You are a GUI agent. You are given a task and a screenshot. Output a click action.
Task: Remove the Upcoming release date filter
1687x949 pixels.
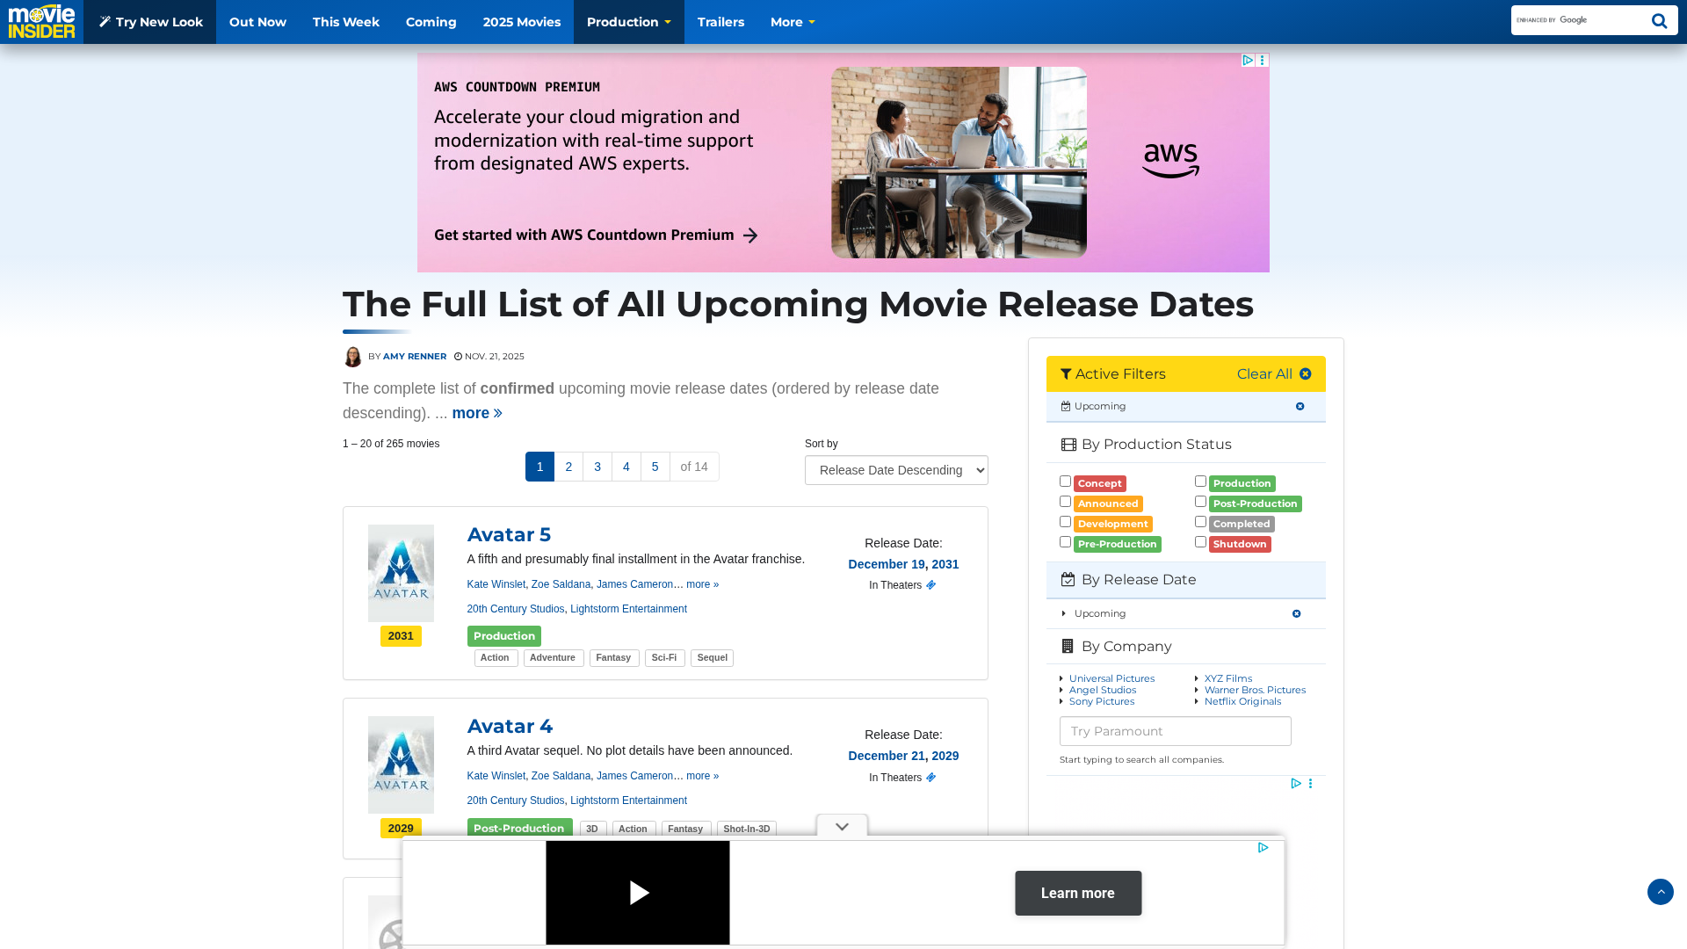tap(1296, 614)
